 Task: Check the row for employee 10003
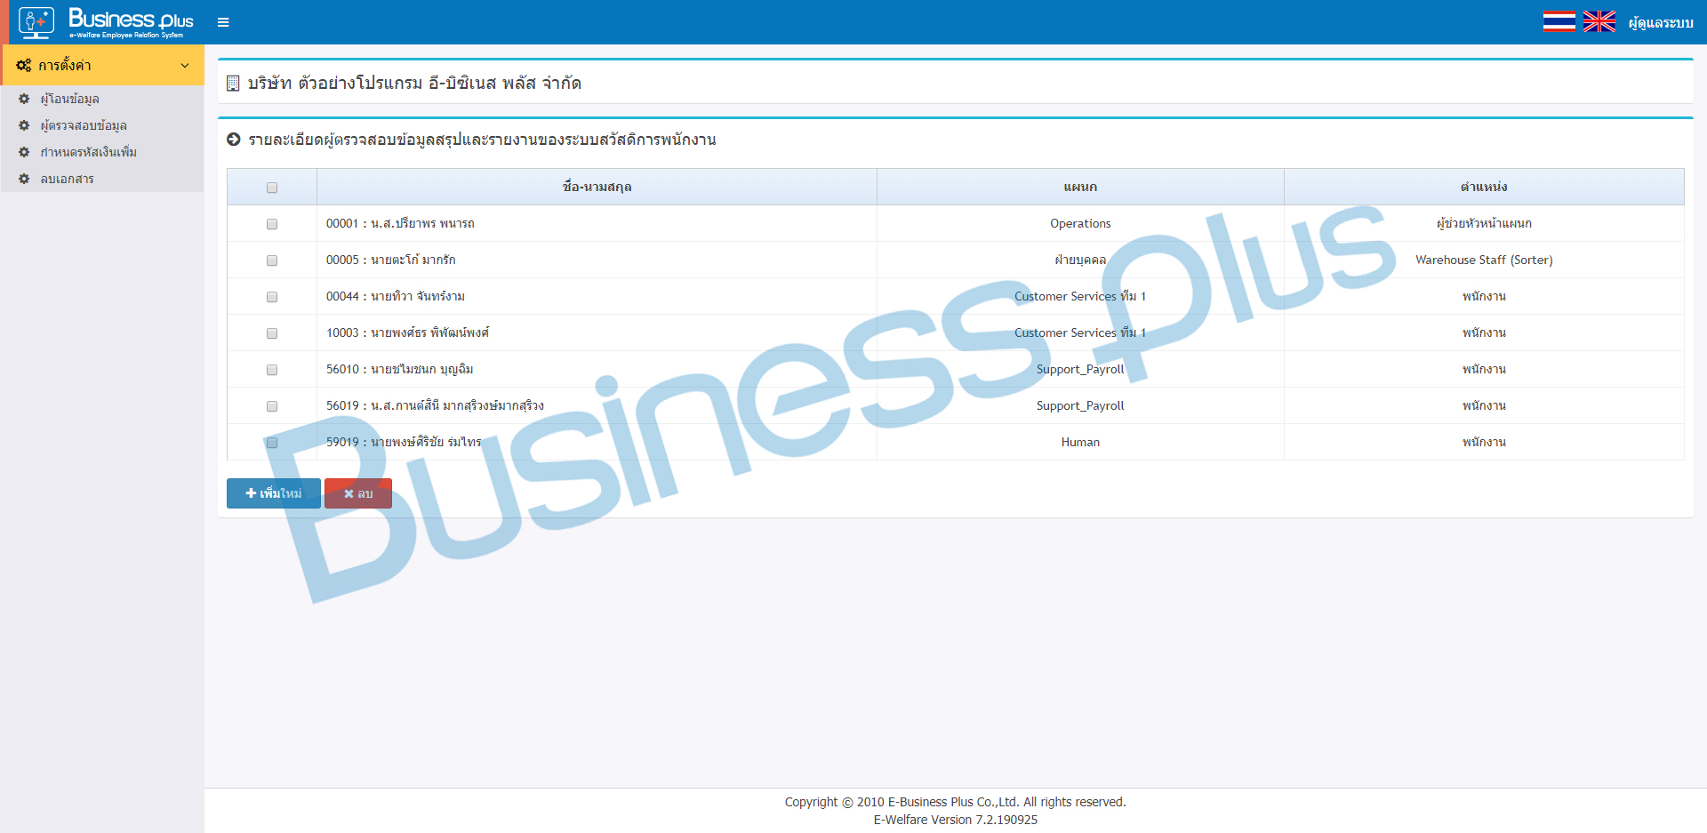[x=272, y=333]
